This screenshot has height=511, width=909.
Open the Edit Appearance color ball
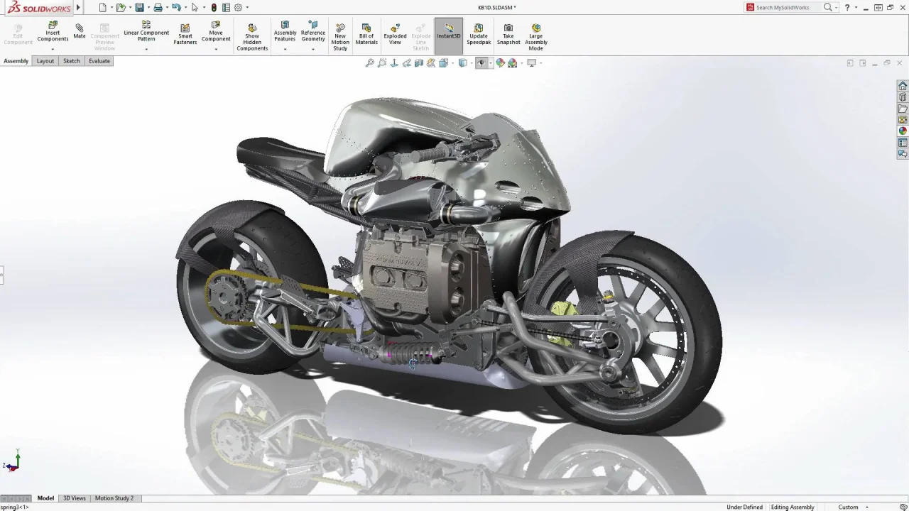click(501, 63)
